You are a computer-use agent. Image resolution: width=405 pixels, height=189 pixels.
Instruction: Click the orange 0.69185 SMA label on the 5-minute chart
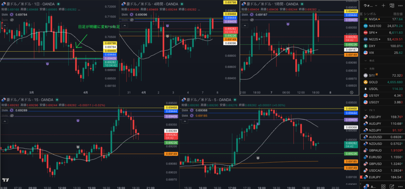pyautogui.click(x=352, y=161)
